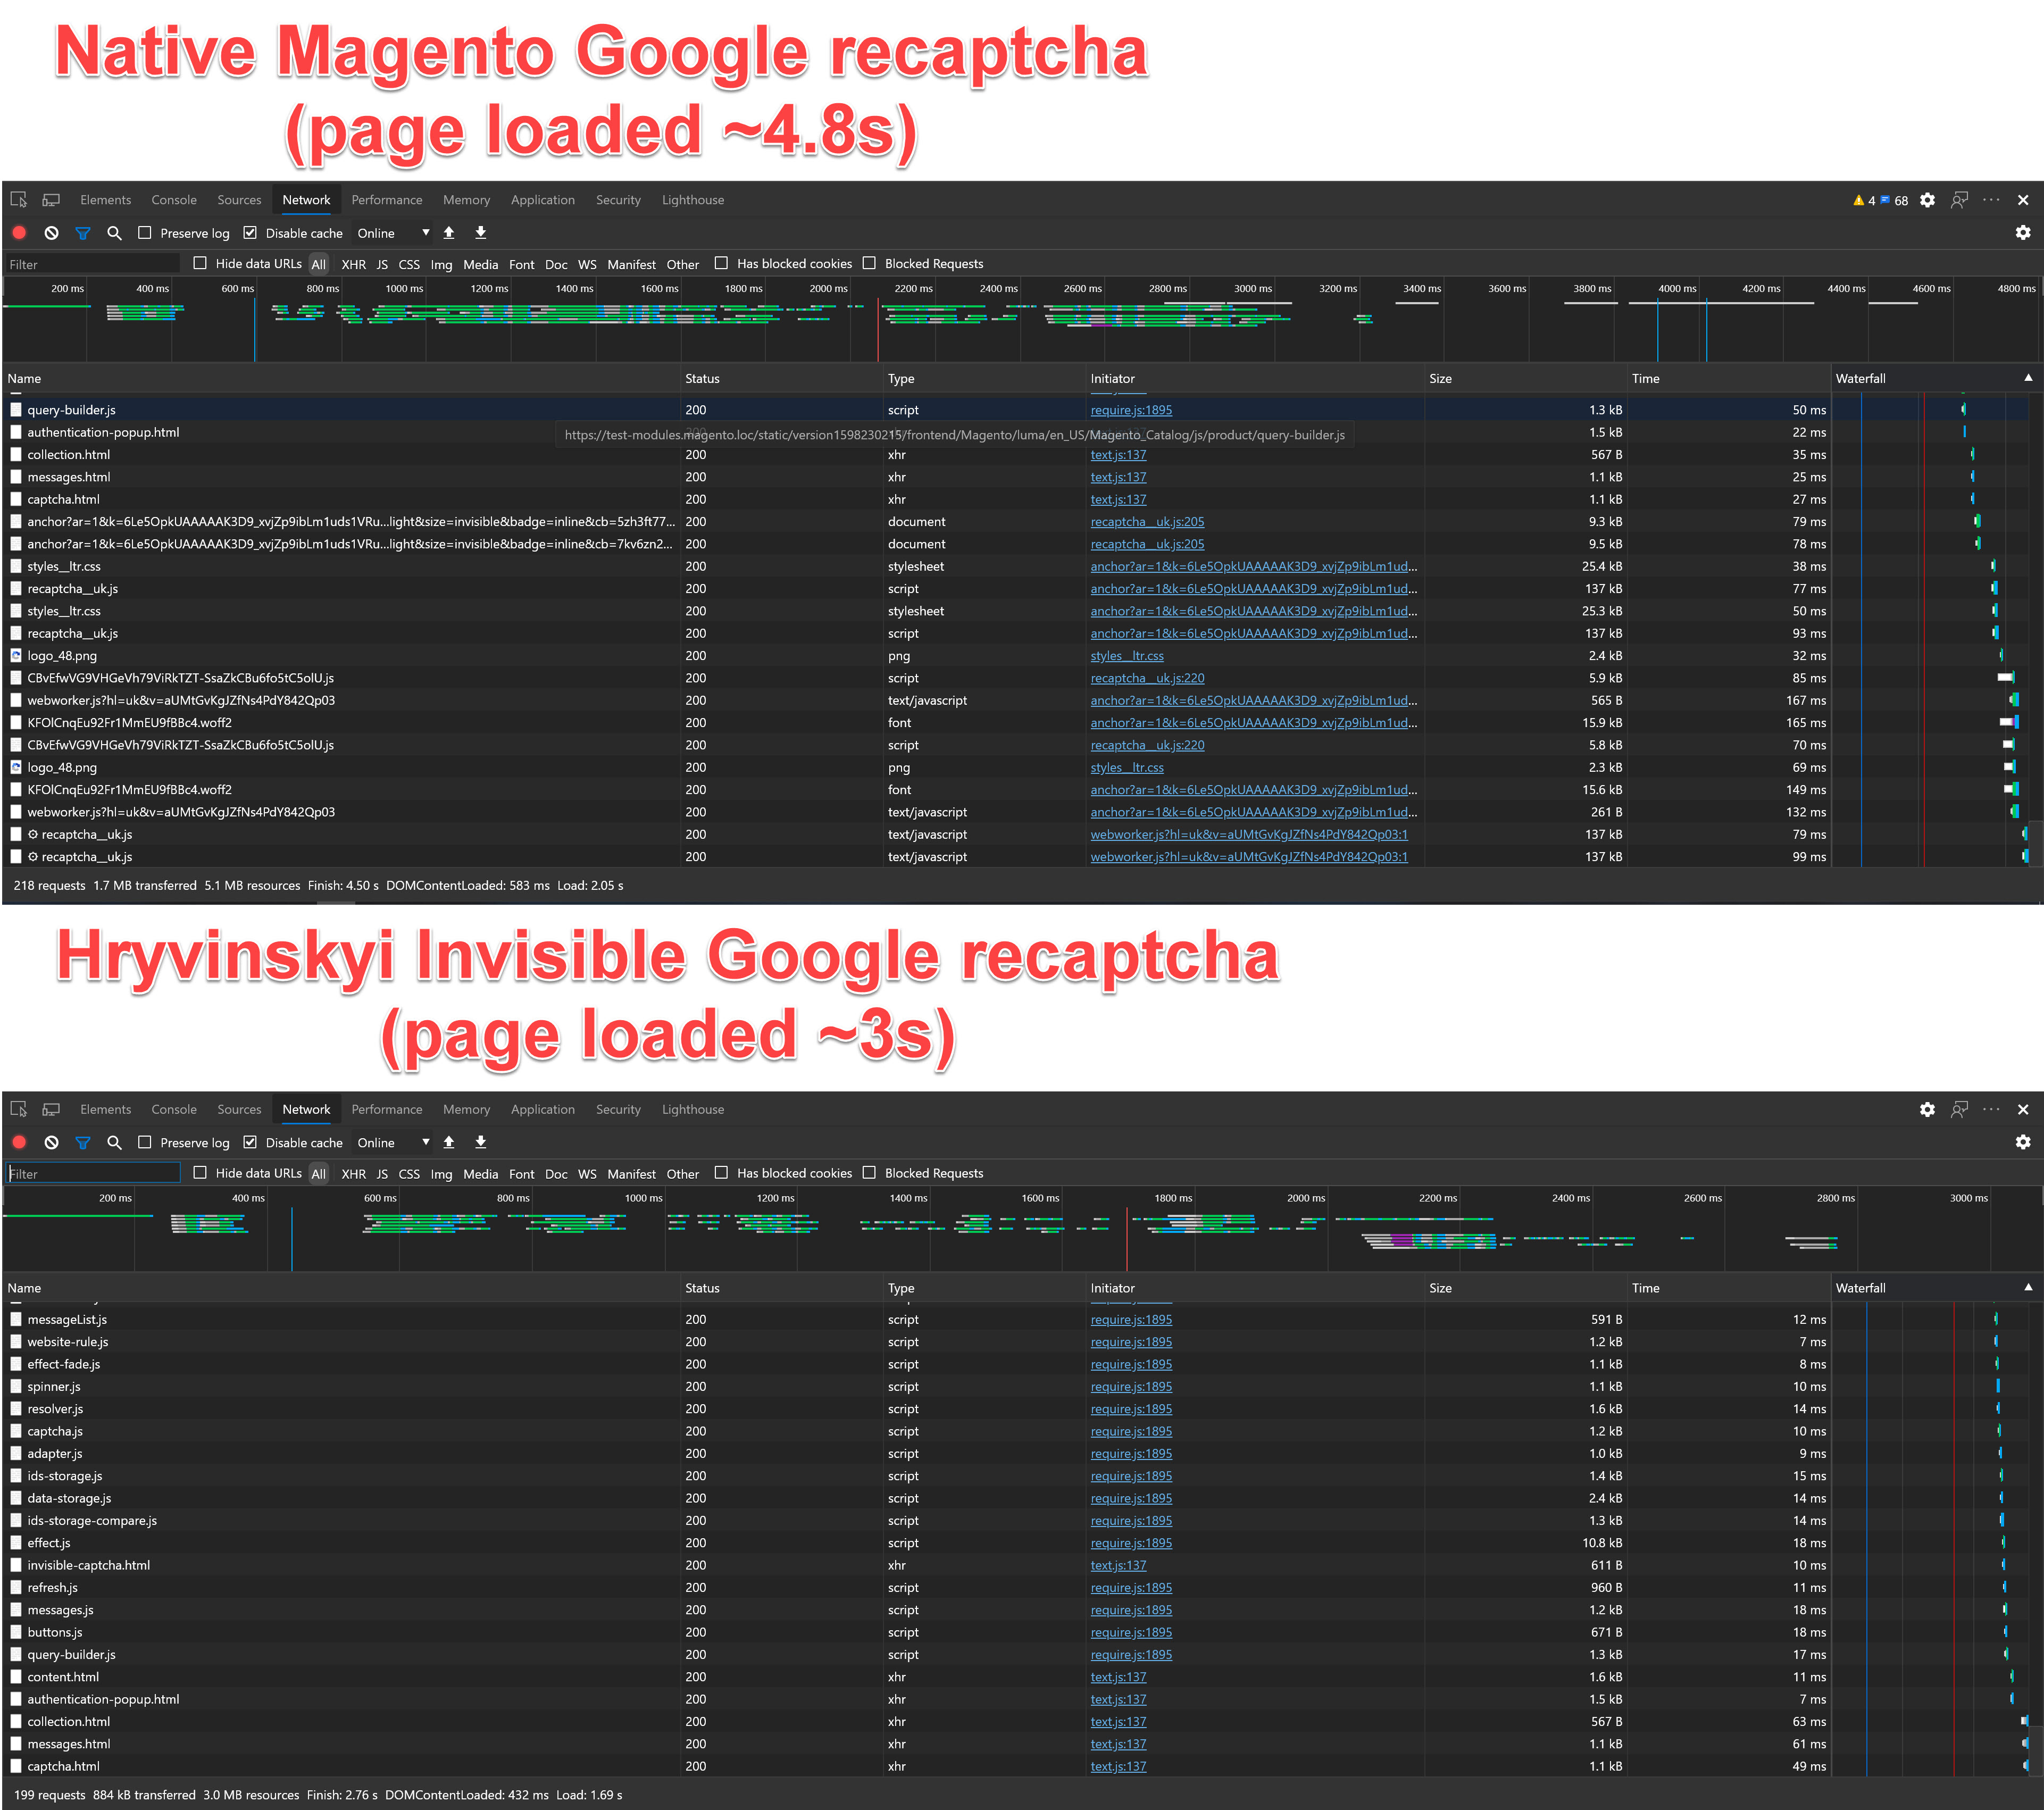Click the 2000 ms marker on top timeline overview

pos(828,289)
